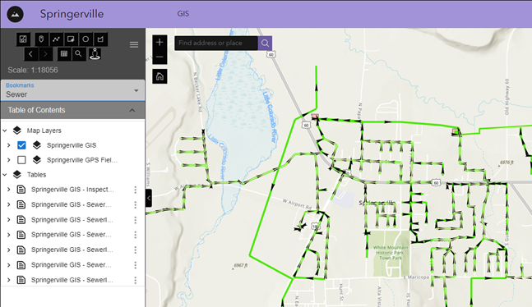
Task: Select the point marker draw tool
Action: (x=41, y=39)
